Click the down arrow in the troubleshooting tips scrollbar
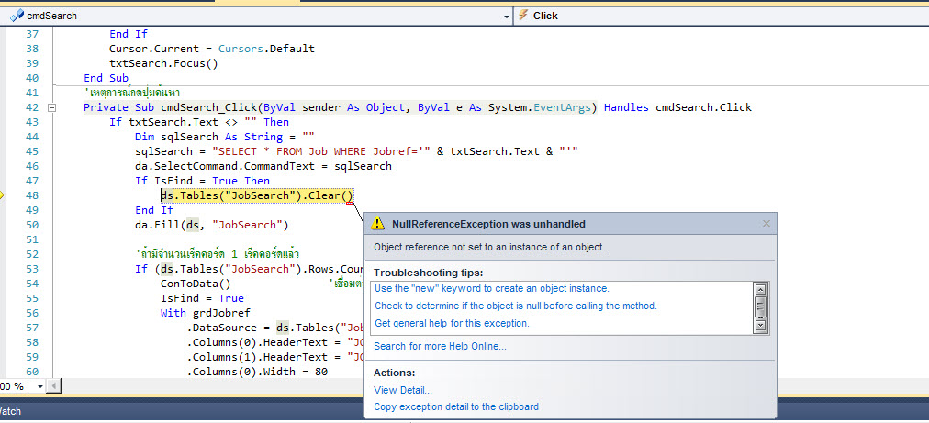The image size is (929, 423). [761, 325]
